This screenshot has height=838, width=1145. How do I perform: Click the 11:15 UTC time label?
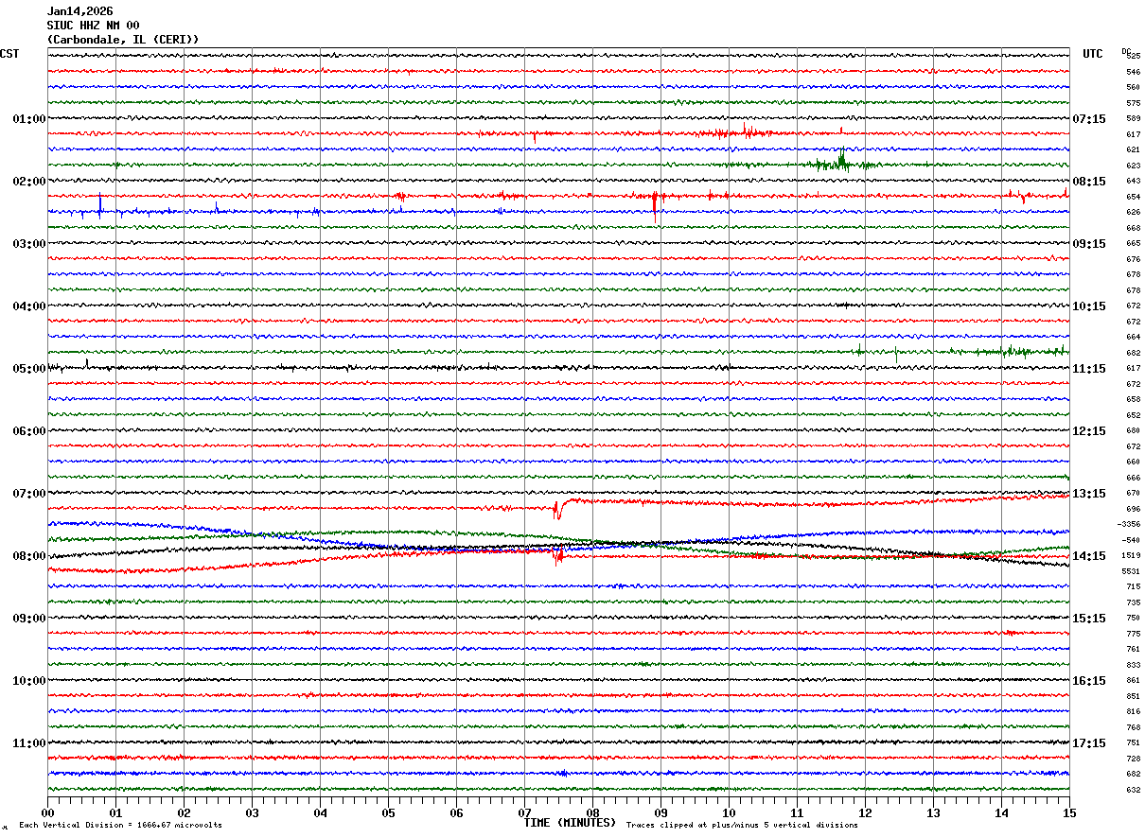click(1089, 369)
